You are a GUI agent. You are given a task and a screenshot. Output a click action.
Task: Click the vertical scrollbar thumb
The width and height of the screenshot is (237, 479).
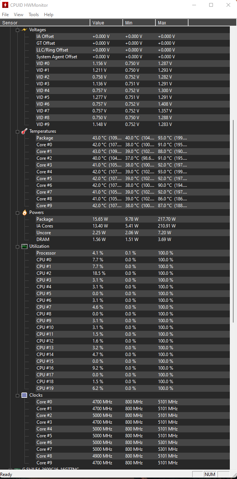pyautogui.click(x=234, y=221)
